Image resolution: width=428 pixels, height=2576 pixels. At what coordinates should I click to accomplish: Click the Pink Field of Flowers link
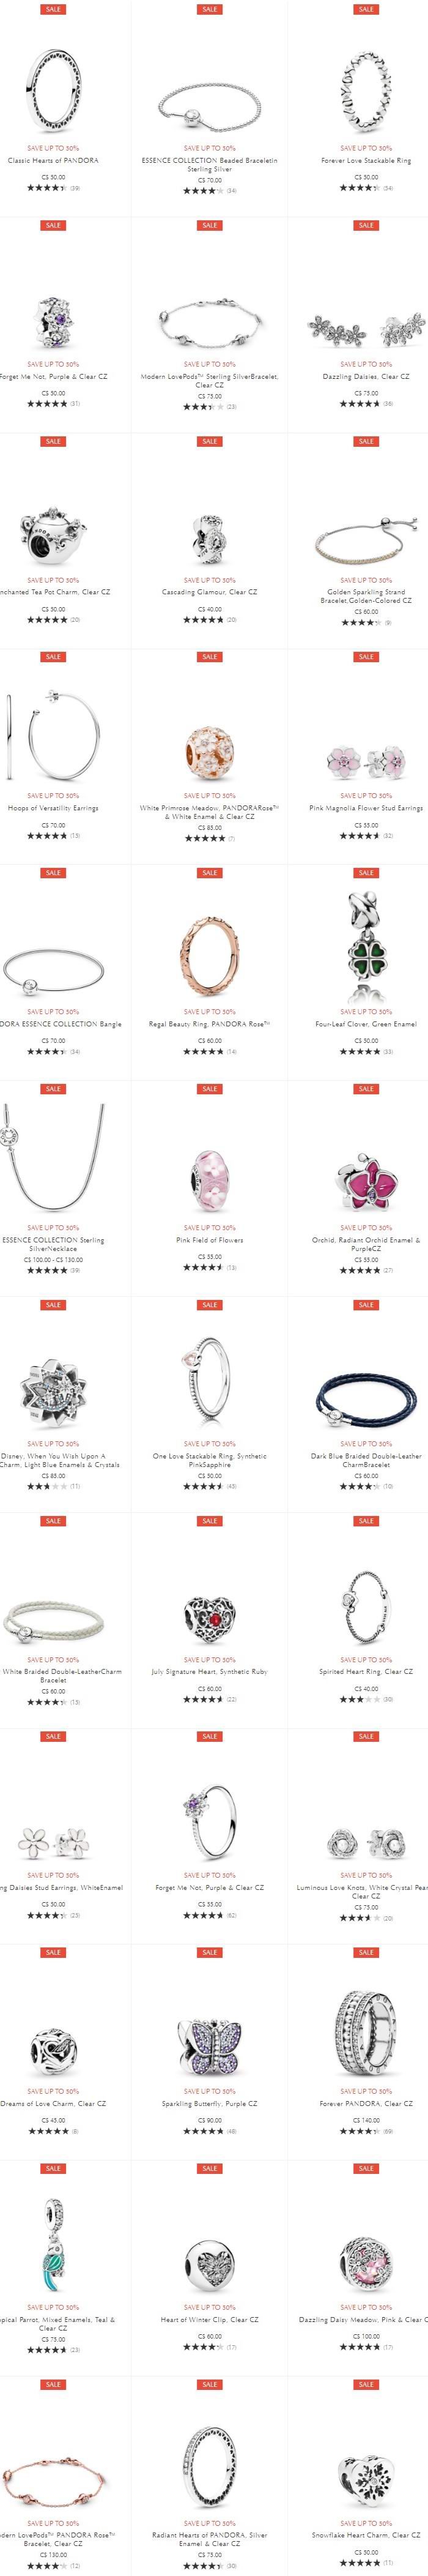click(210, 1240)
